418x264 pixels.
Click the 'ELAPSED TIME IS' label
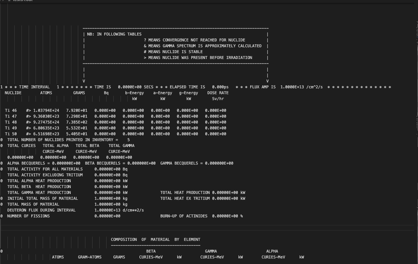(x=187, y=87)
